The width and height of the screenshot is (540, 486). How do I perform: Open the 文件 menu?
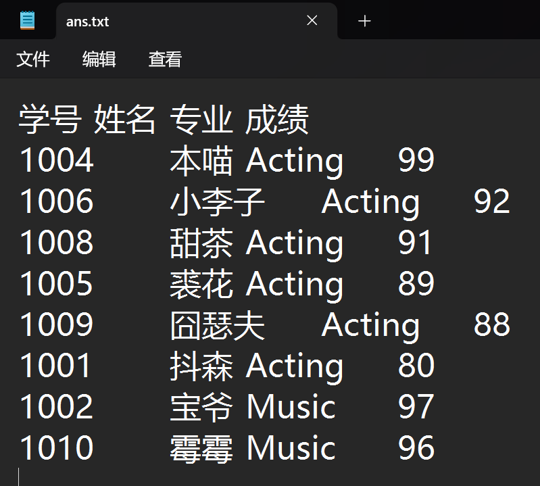tap(33, 59)
